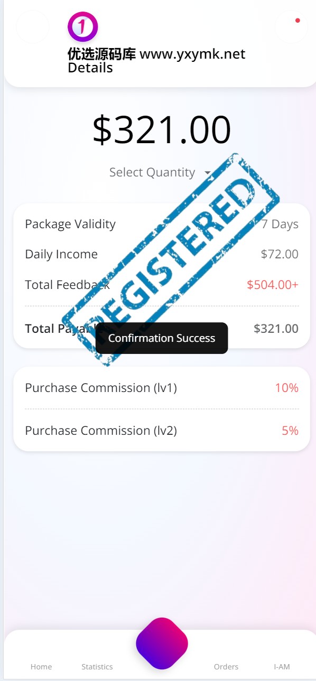Image resolution: width=316 pixels, height=681 pixels.
Task: Tap the red $504.00+ feedback amount
Action: (273, 285)
